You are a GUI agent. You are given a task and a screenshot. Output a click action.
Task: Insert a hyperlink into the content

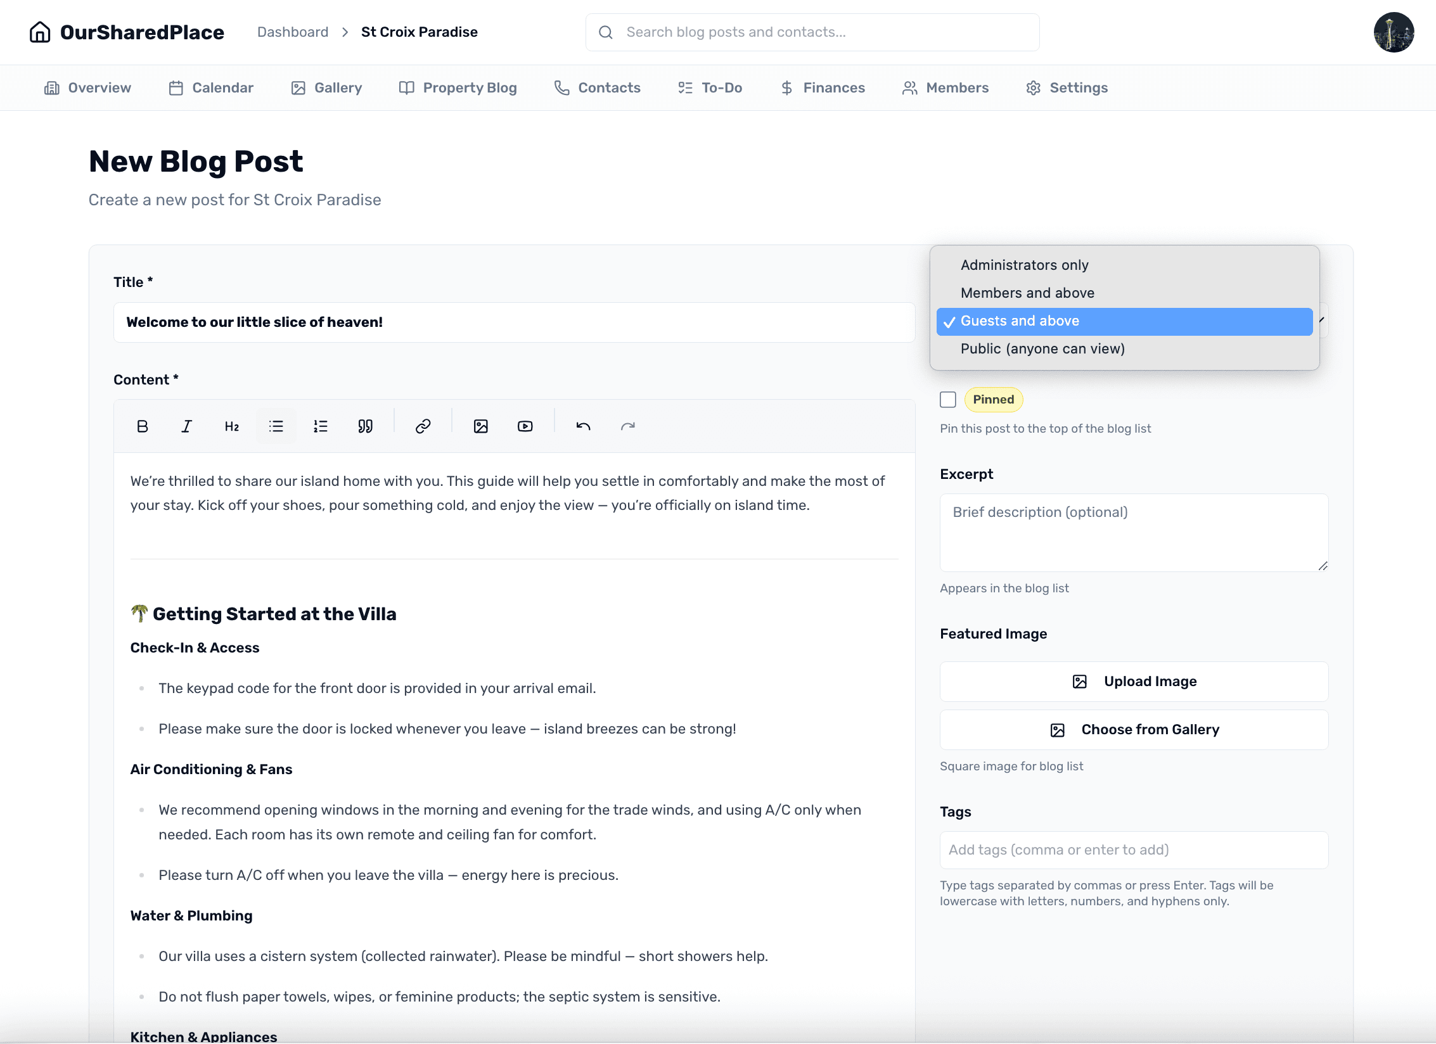click(x=422, y=426)
